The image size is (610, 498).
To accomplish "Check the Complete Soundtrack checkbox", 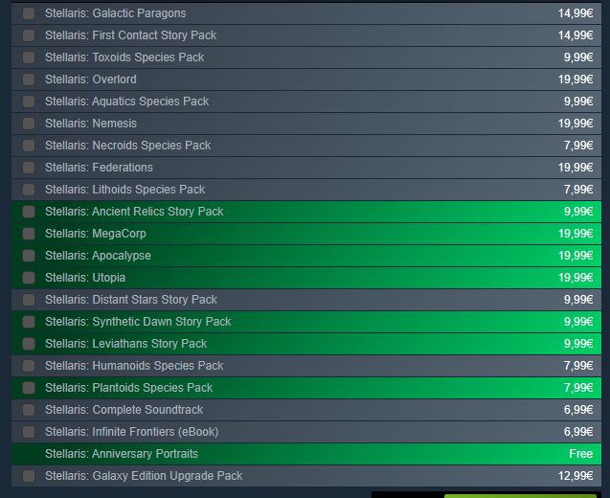I will (29, 410).
